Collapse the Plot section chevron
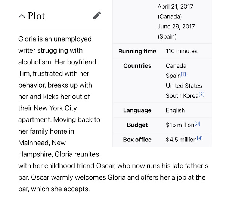 click(x=22, y=16)
